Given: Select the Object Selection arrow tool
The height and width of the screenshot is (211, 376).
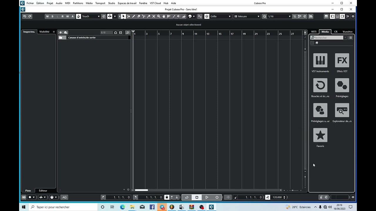Looking at the screenshot, I should click(x=123, y=16).
